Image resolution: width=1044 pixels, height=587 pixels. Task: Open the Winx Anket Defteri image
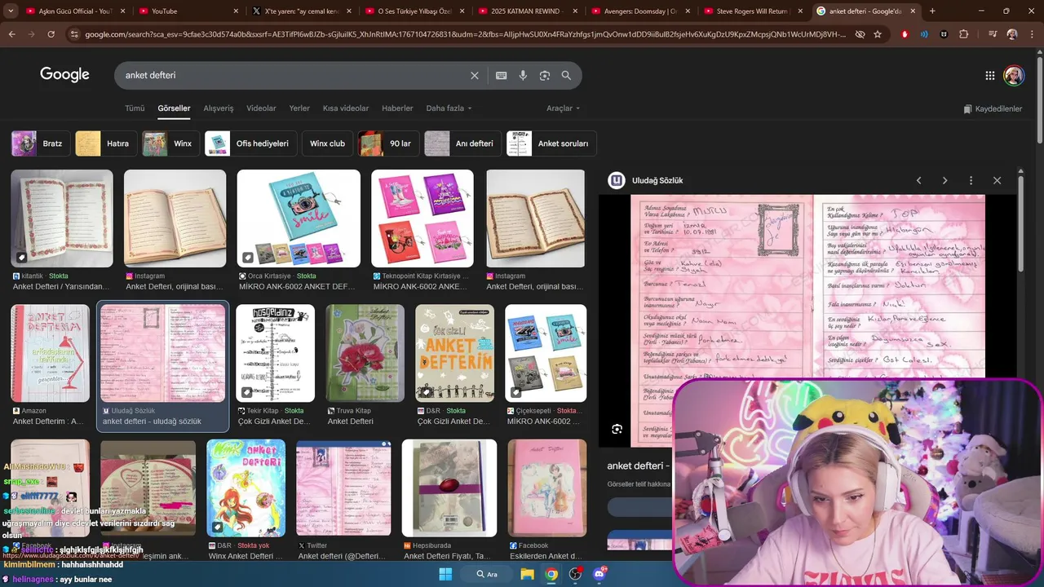pos(246,488)
